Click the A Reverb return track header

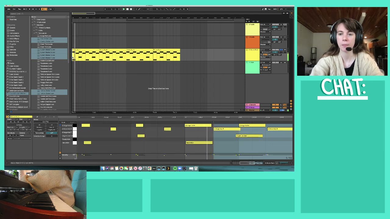(252, 105)
